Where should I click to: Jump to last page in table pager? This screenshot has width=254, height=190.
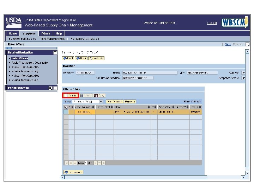(103, 163)
